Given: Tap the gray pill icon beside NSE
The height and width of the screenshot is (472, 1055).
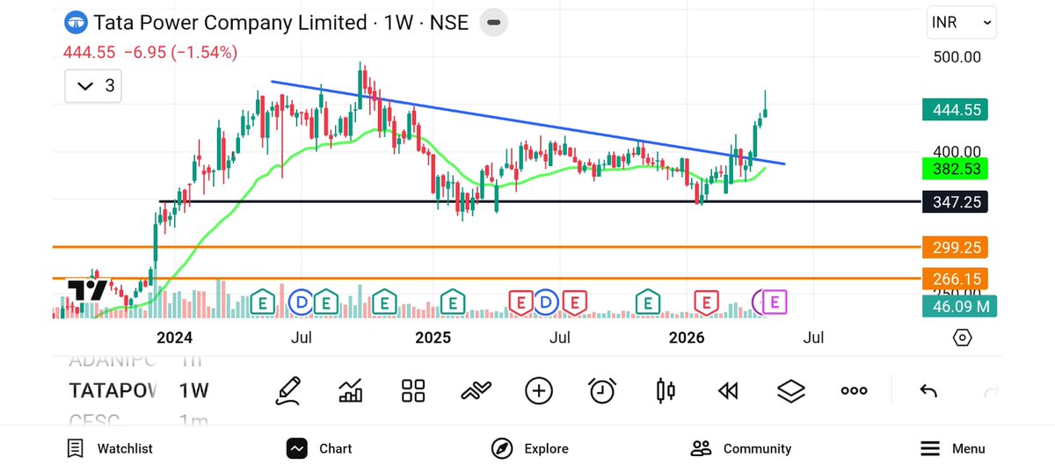Looking at the screenshot, I should (495, 23).
